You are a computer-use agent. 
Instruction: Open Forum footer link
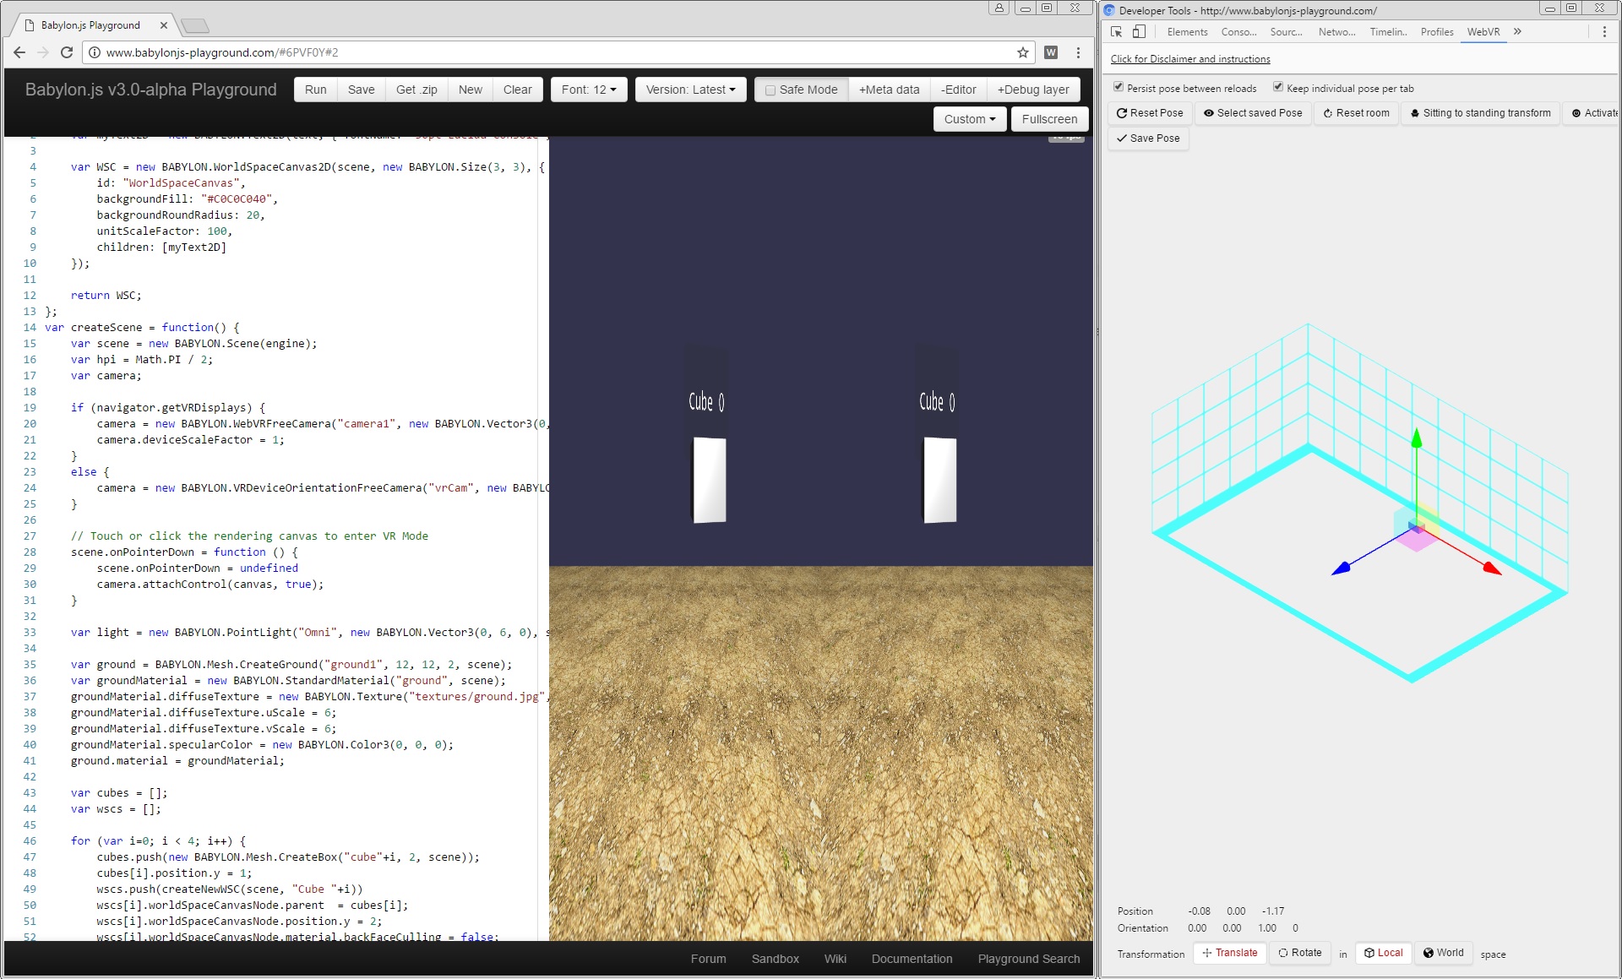[708, 959]
